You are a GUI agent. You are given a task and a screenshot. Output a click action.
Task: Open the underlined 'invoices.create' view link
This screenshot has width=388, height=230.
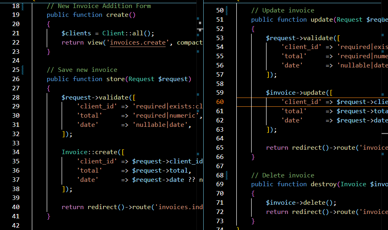pyautogui.click(x=138, y=43)
